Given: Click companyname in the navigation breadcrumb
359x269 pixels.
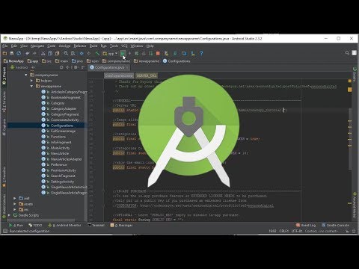Looking at the screenshot, I should (x=116, y=61).
